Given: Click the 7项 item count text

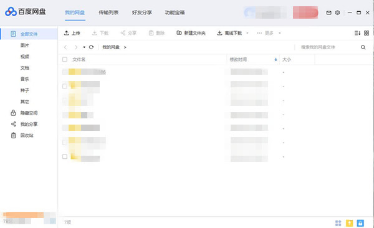Looking at the screenshot, I should coord(67,222).
